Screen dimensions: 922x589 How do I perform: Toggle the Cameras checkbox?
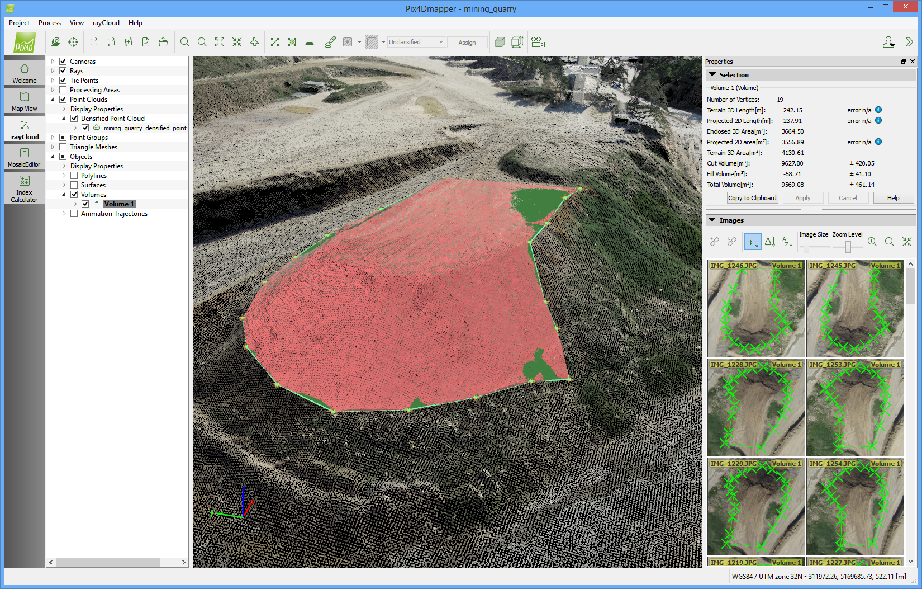pos(63,62)
